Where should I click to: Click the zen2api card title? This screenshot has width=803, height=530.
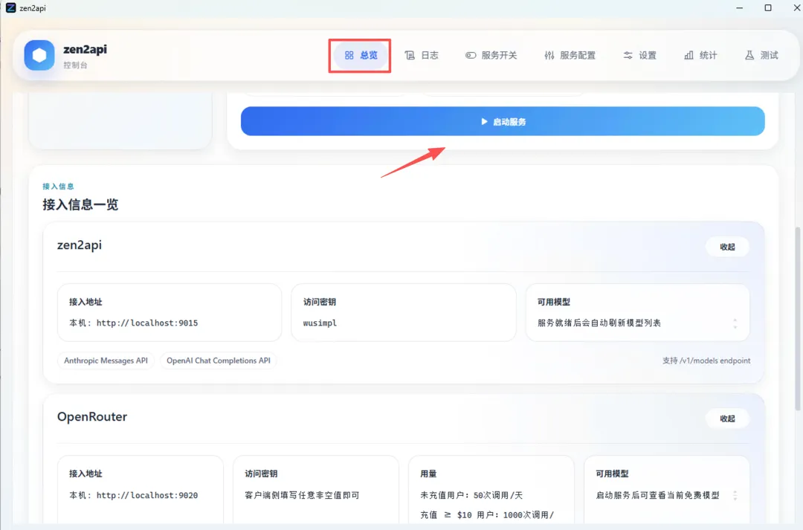(x=80, y=245)
